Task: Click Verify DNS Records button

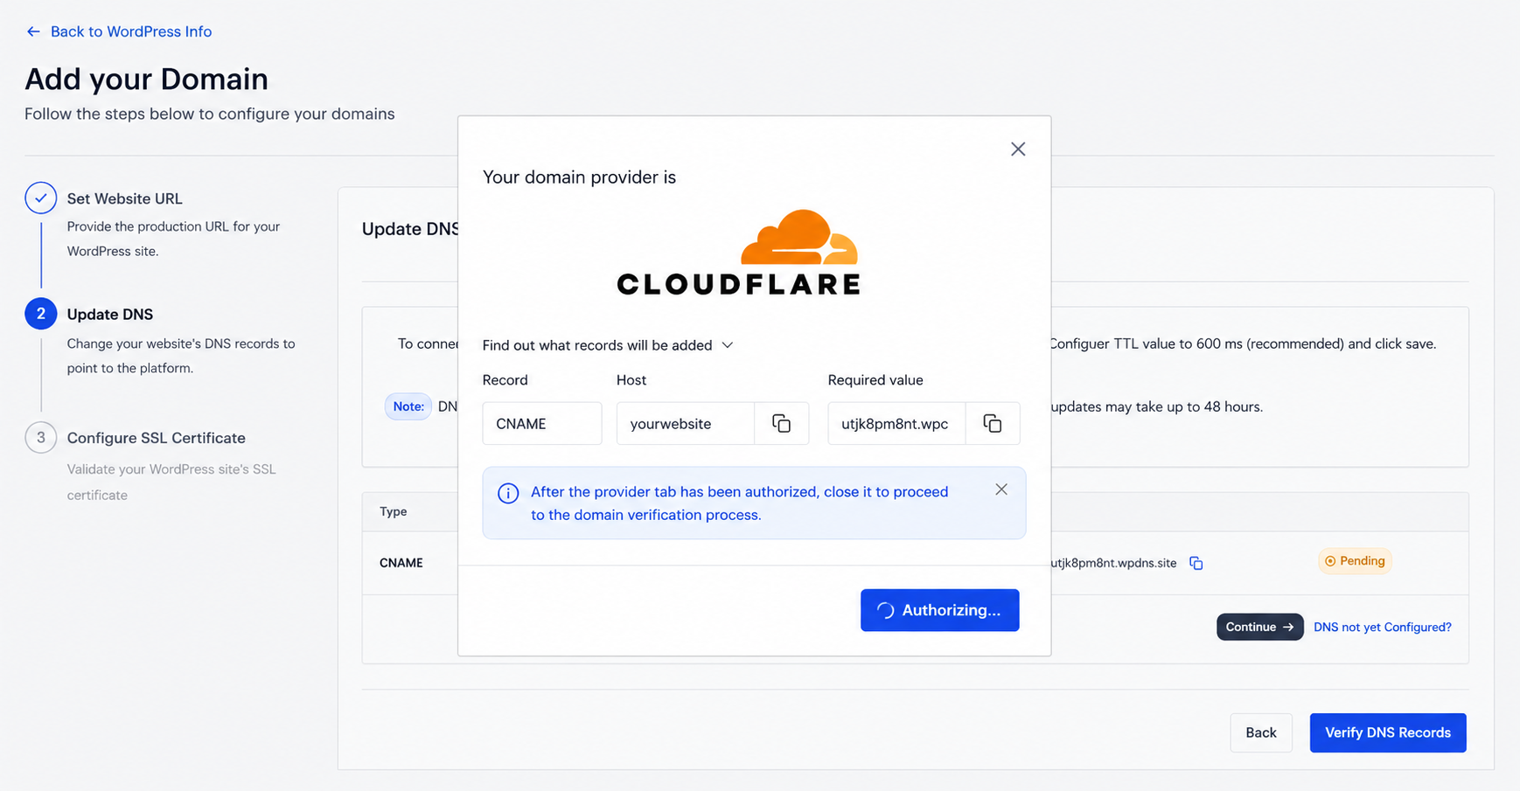Action: point(1387,732)
